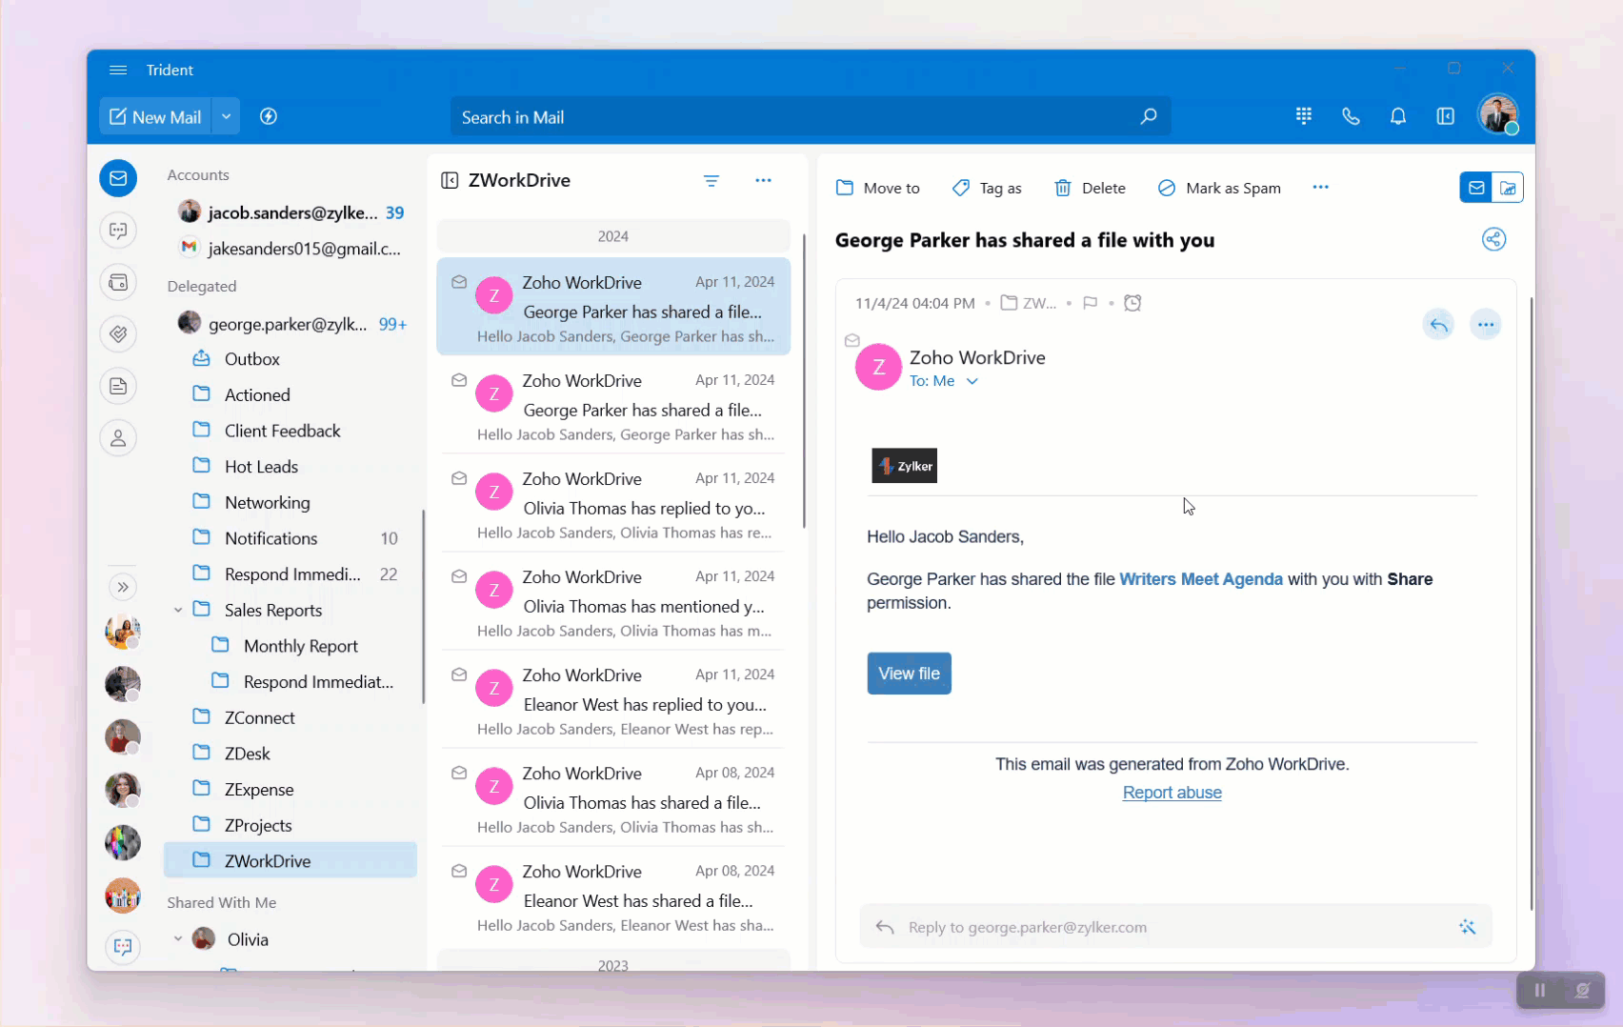This screenshot has width=1623, height=1027.
Task: Open the user profile avatar
Action: coord(1497,114)
